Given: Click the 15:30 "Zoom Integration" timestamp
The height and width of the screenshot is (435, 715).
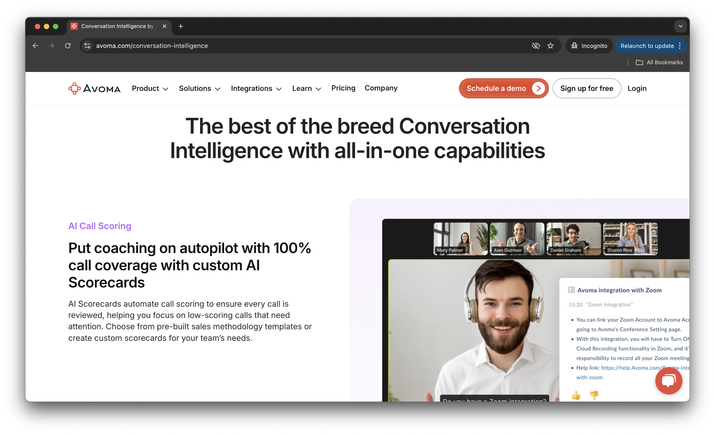Looking at the screenshot, I should coord(600,305).
